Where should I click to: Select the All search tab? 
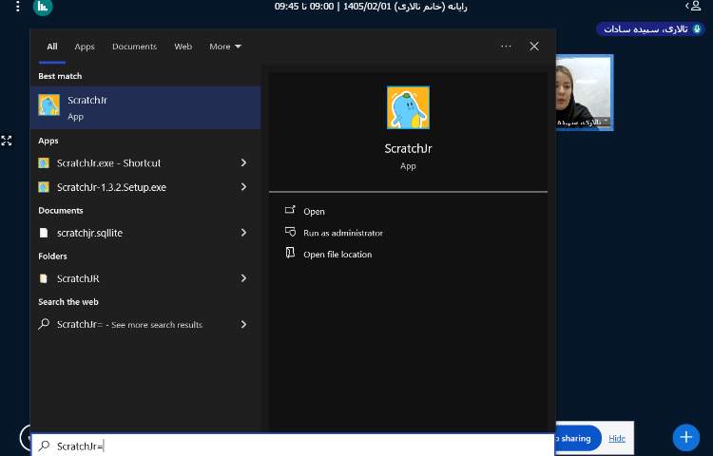52,47
